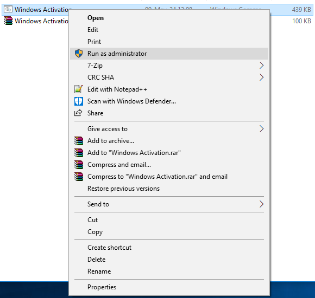Choose Cut from the context menu
Image resolution: width=315 pixels, height=298 pixels.
(169, 220)
